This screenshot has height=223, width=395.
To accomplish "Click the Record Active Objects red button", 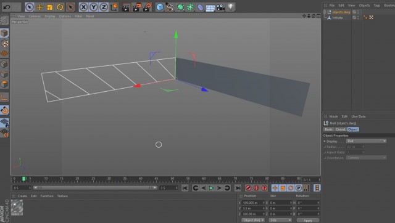I will coord(248,188).
